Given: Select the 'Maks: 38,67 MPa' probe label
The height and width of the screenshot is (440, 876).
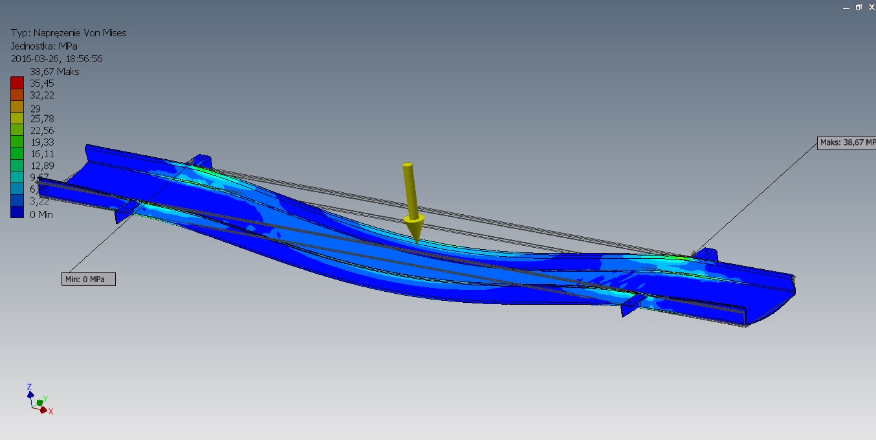Looking at the screenshot, I should (846, 143).
